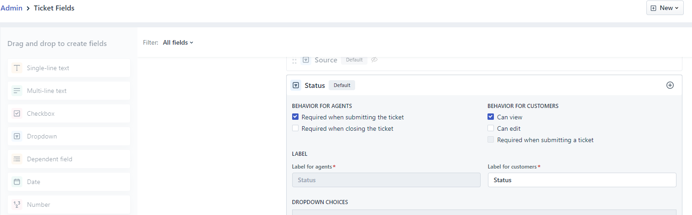Click the Dependent field icon
Image resolution: width=692 pixels, height=215 pixels.
point(17,159)
